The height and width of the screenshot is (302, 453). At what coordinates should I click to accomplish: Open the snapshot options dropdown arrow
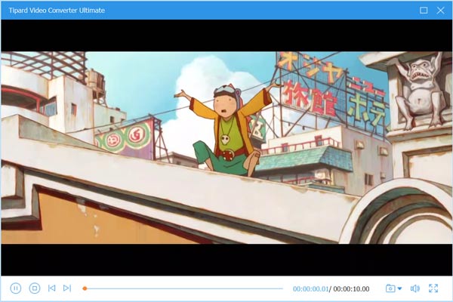click(399, 288)
